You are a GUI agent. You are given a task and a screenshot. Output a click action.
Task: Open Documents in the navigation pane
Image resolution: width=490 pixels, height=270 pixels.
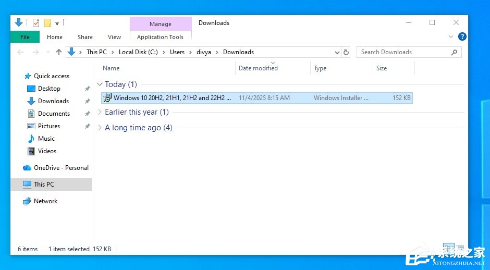(x=54, y=114)
